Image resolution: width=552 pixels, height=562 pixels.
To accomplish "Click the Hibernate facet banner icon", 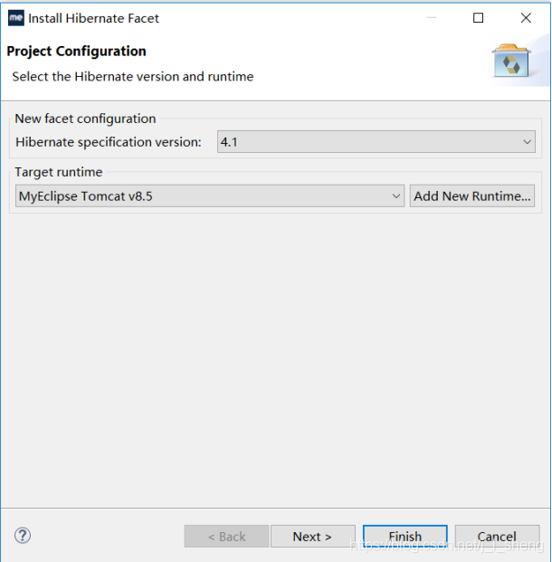I will tap(511, 61).
